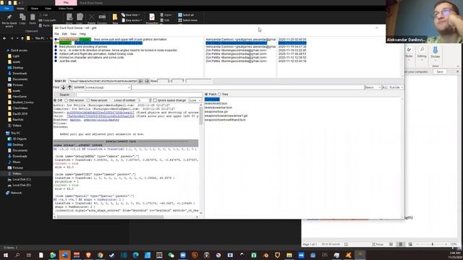Viewport: 463px width, 260px height.
Task: Open the 'containing:' find-type dropdown
Action: coord(108,87)
